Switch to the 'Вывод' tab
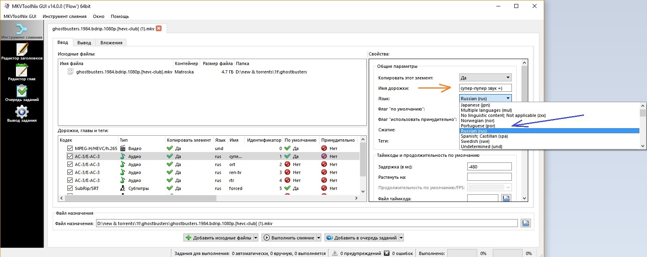 point(84,43)
